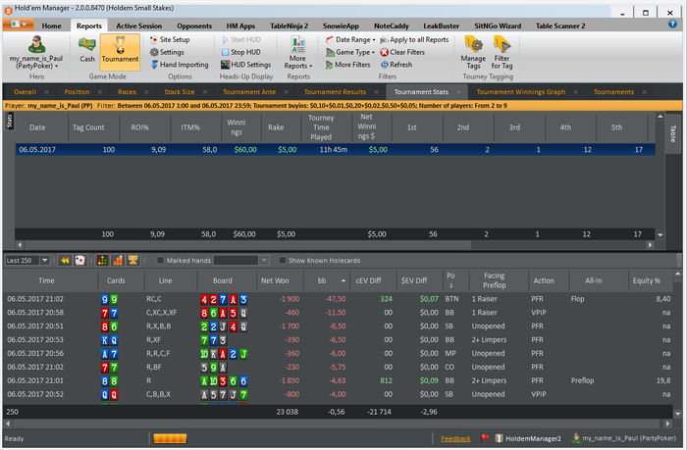Open the LeakBuster tab
This screenshot has width=687, height=450.
click(442, 25)
